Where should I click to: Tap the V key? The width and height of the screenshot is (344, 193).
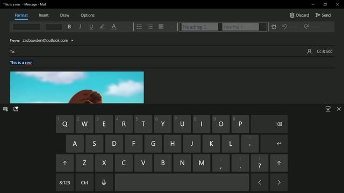point(143,163)
